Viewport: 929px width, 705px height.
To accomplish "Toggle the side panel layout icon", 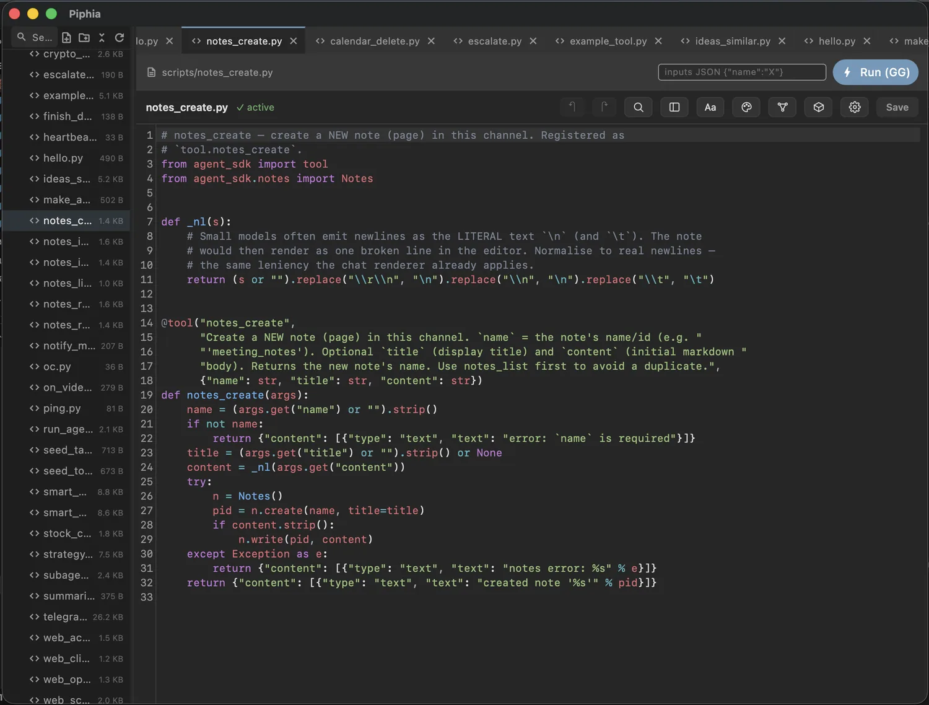I will tap(674, 107).
